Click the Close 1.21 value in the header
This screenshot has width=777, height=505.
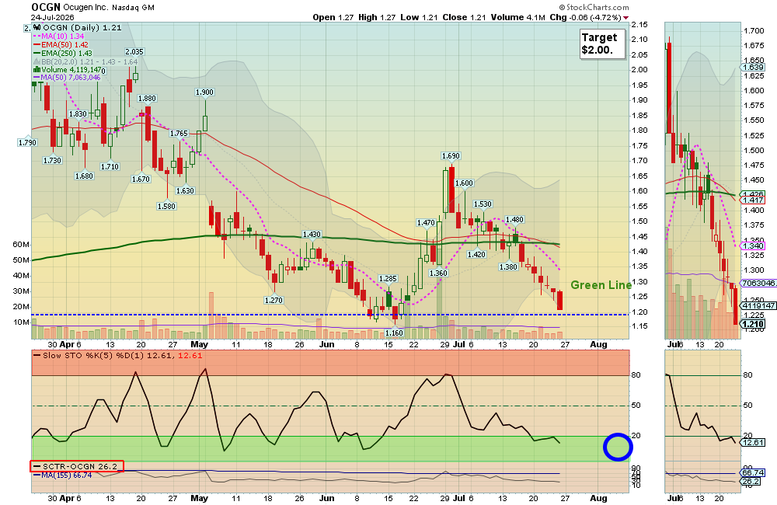(x=464, y=17)
